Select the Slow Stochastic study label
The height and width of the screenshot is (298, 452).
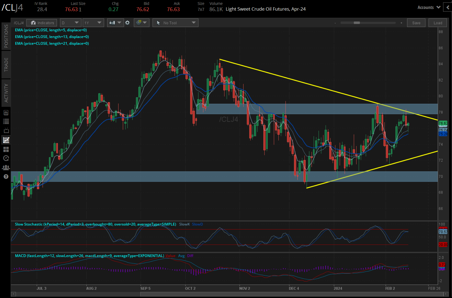coord(96,224)
